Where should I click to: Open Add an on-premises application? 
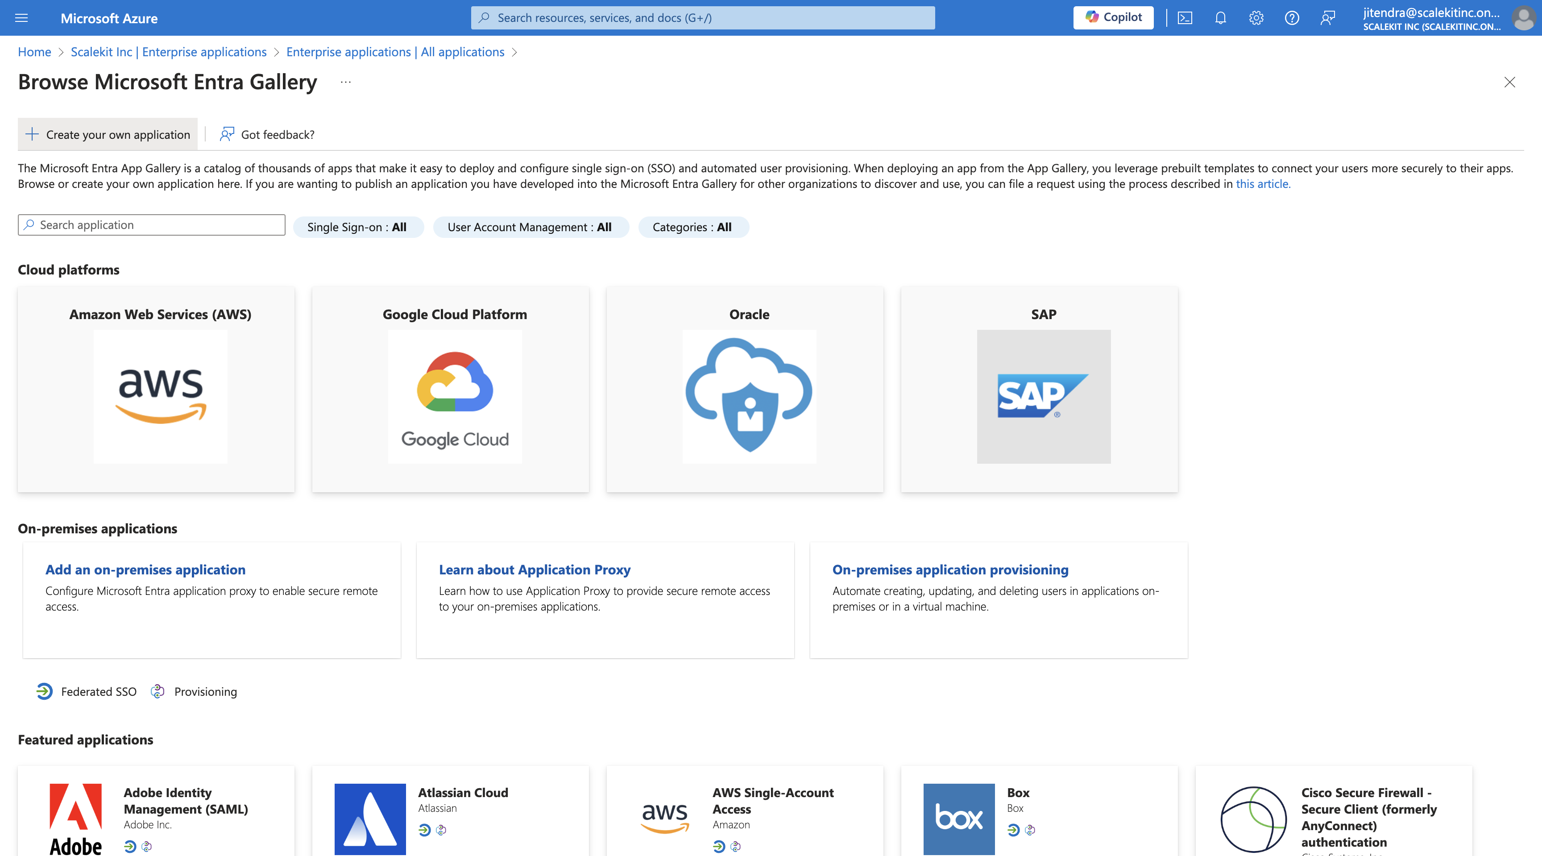coord(145,570)
